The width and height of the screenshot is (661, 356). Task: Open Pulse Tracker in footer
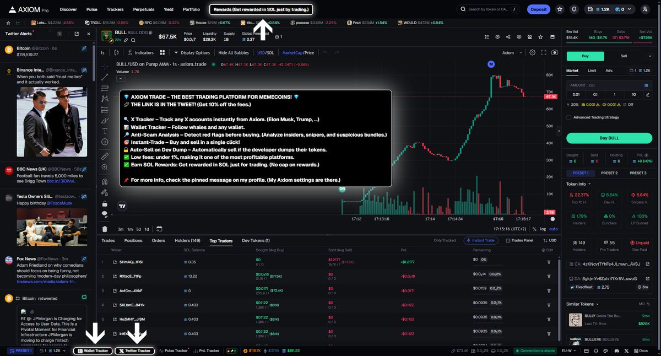[173, 350]
